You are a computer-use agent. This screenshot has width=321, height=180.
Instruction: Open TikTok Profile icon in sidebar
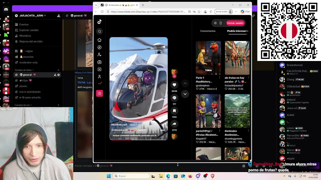click(100, 76)
